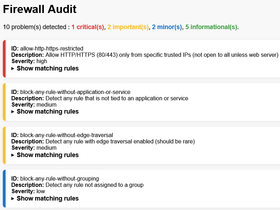Expand "Show matching rules" for block-any-rule-without-application-or-service
The width and height of the screenshot is (280, 210).
[47, 111]
